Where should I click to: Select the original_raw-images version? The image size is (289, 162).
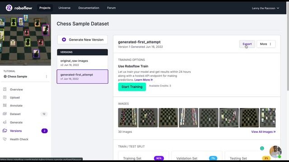pyautogui.click(x=82, y=63)
